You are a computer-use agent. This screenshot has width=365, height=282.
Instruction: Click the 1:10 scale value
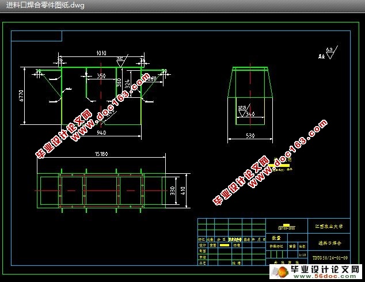tap(302, 255)
